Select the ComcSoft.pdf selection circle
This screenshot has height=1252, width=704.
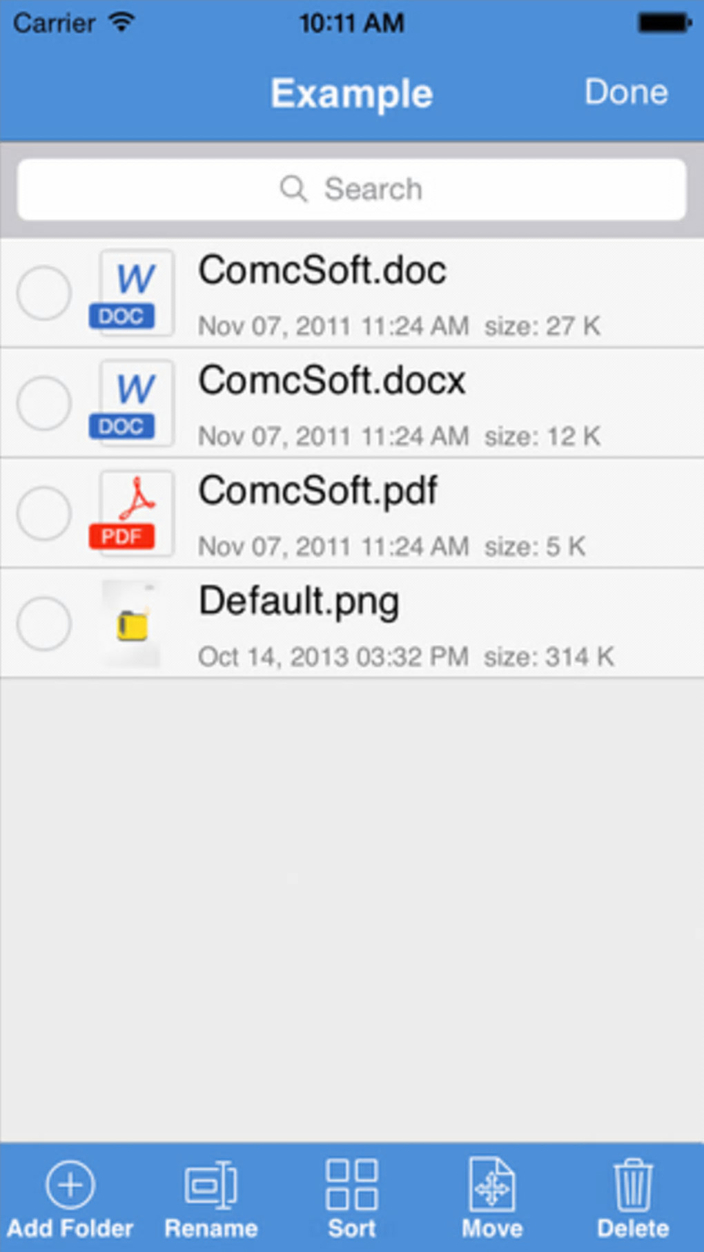44,513
